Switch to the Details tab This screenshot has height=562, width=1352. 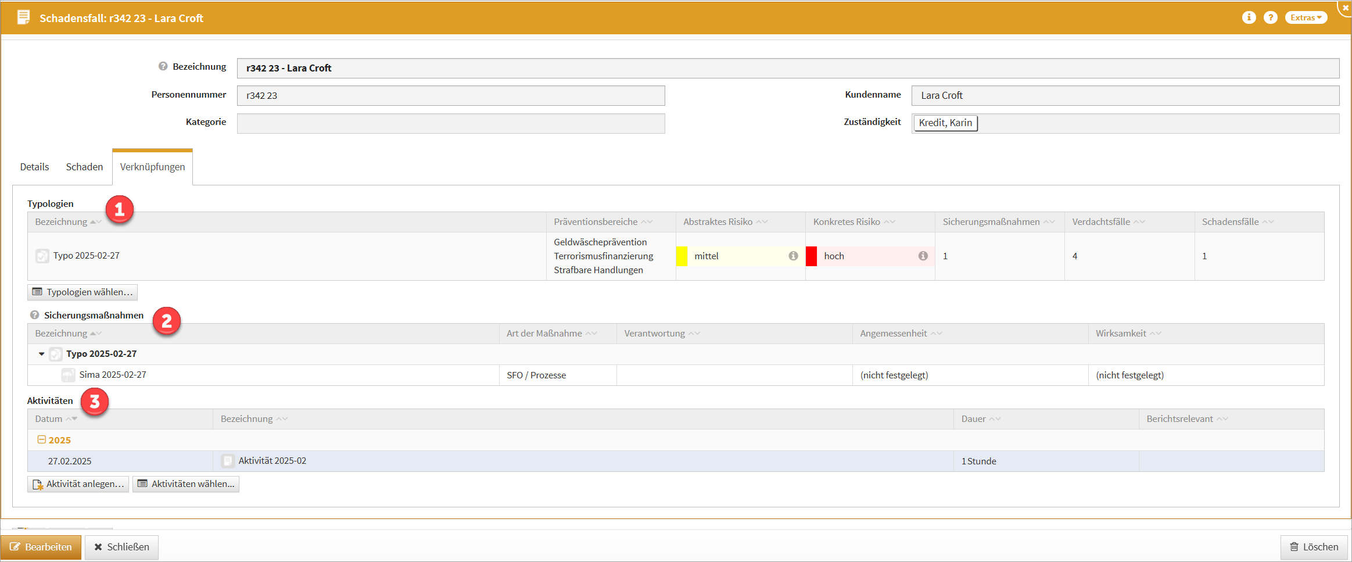[x=34, y=167]
